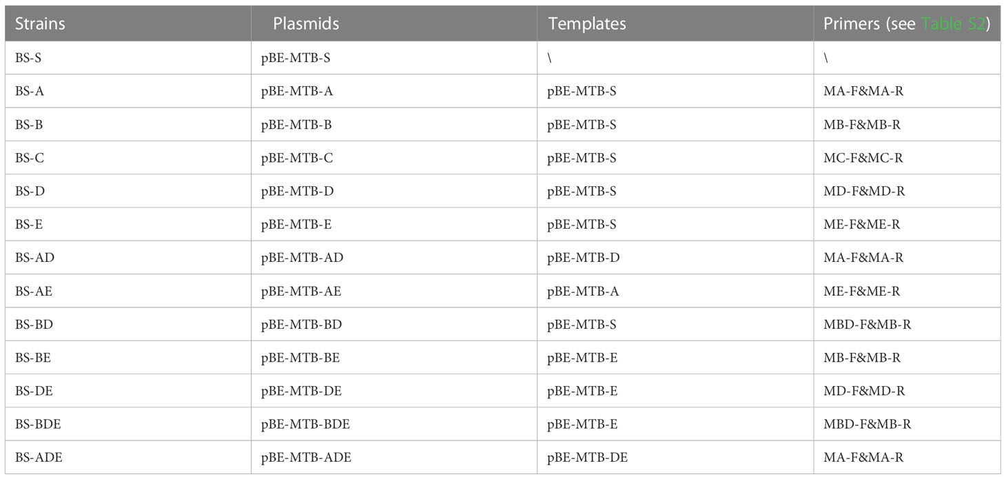
Task: Select the pBE-MTB-ADE plasmid cell
Action: 394,458
